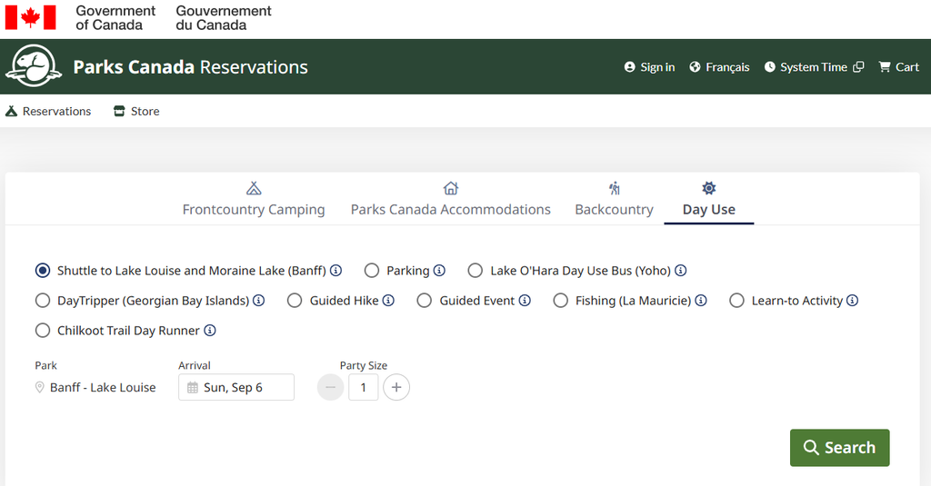
Task: Switch to Frontcountry Camping tab
Action: coord(254,199)
